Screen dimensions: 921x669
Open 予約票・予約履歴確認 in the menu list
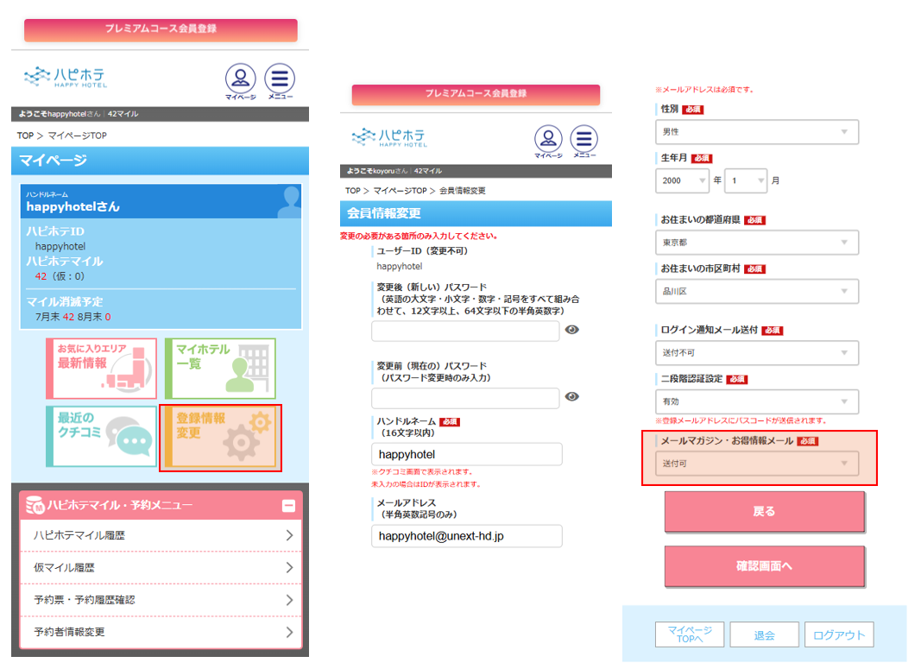coord(161,600)
